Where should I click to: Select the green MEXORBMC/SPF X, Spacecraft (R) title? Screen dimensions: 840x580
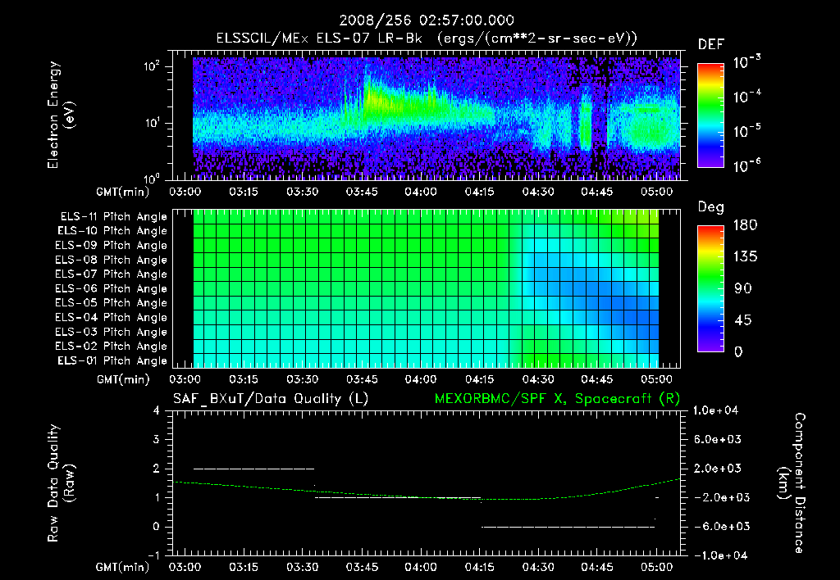[x=557, y=399]
